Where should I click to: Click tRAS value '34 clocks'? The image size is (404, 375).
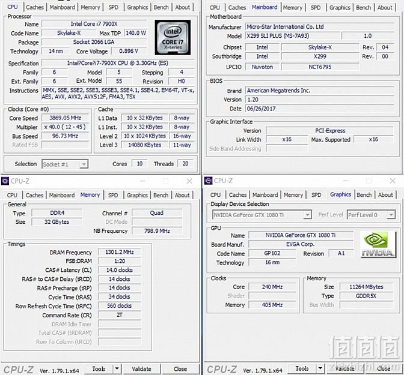[x=120, y=297]
